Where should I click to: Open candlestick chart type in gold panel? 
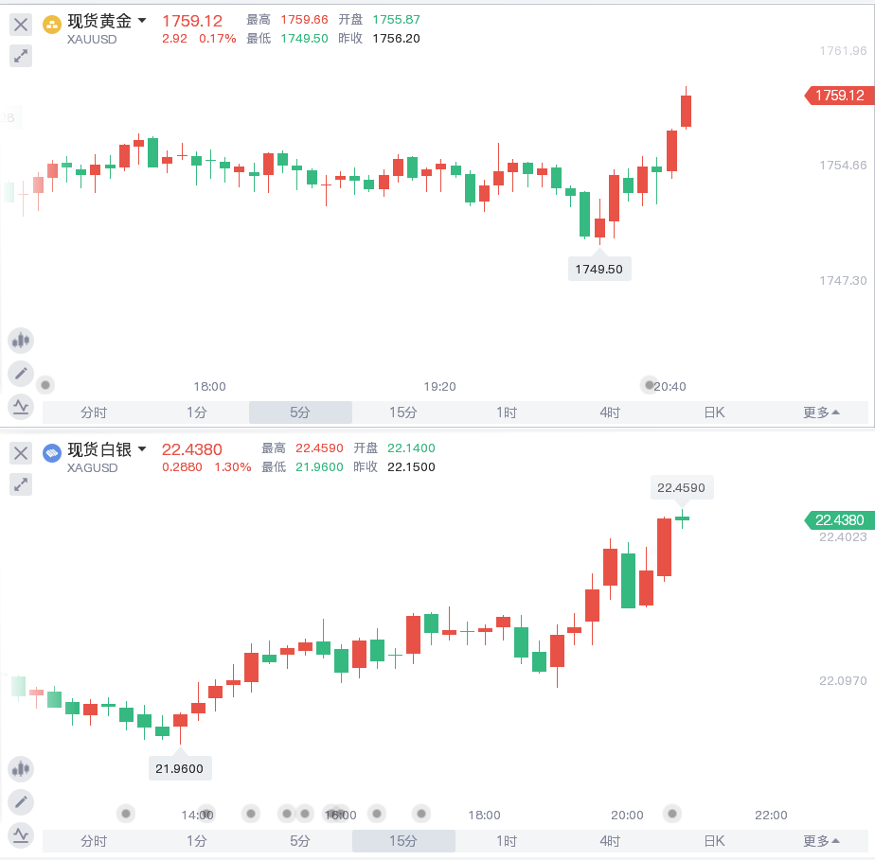21,341
